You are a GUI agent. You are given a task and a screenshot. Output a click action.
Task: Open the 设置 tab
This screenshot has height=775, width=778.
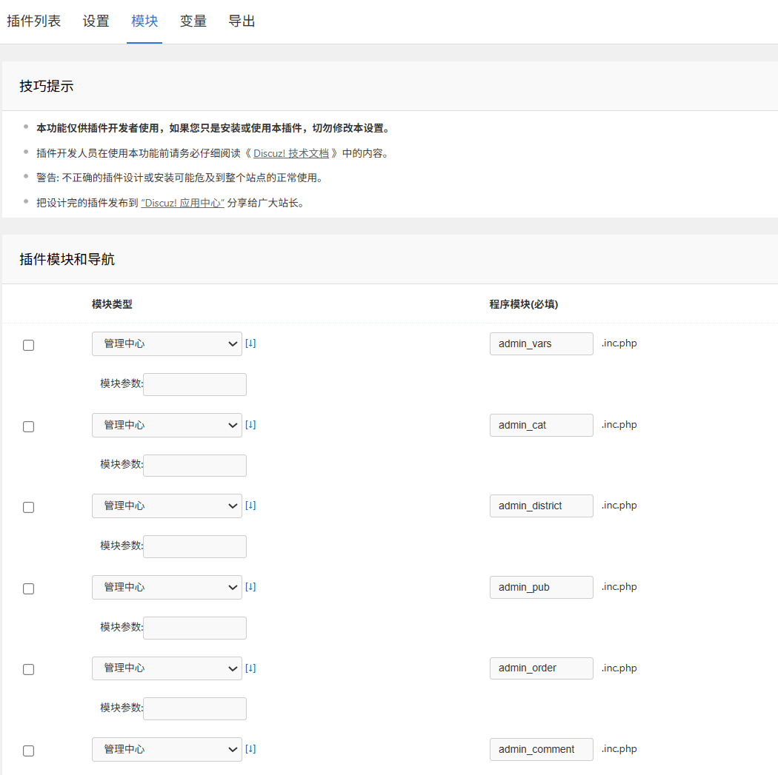96,21
